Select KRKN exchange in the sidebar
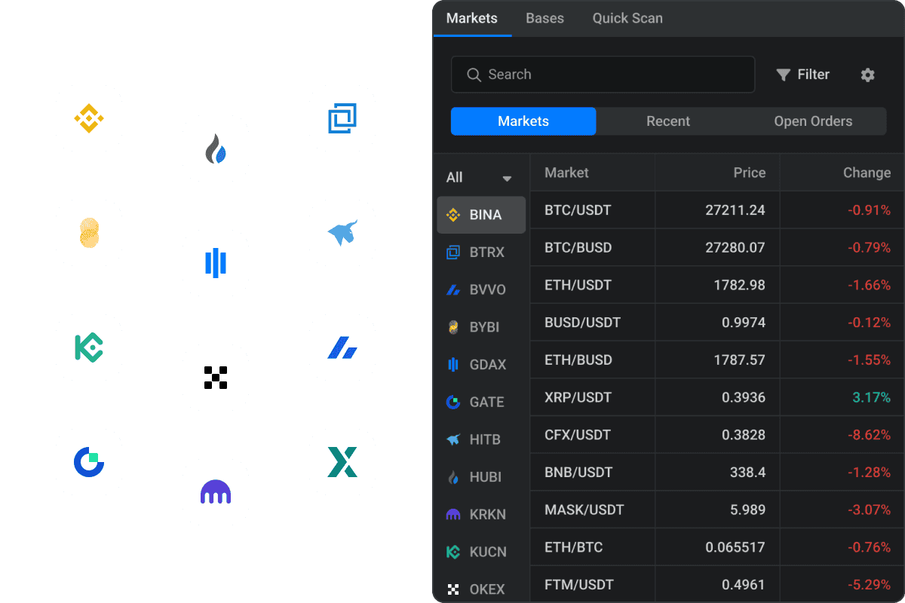This screenshot has width=905, height=603. pos(481,514)
